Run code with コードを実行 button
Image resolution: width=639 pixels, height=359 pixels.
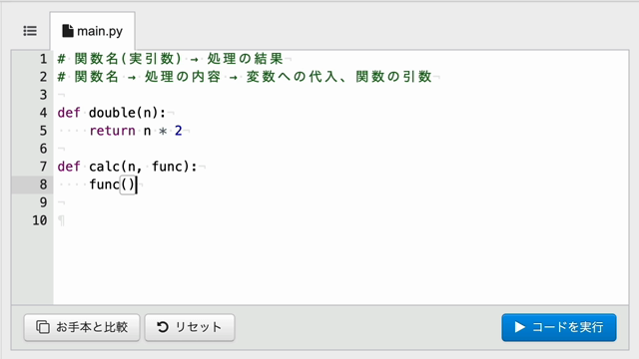[559, 327]
